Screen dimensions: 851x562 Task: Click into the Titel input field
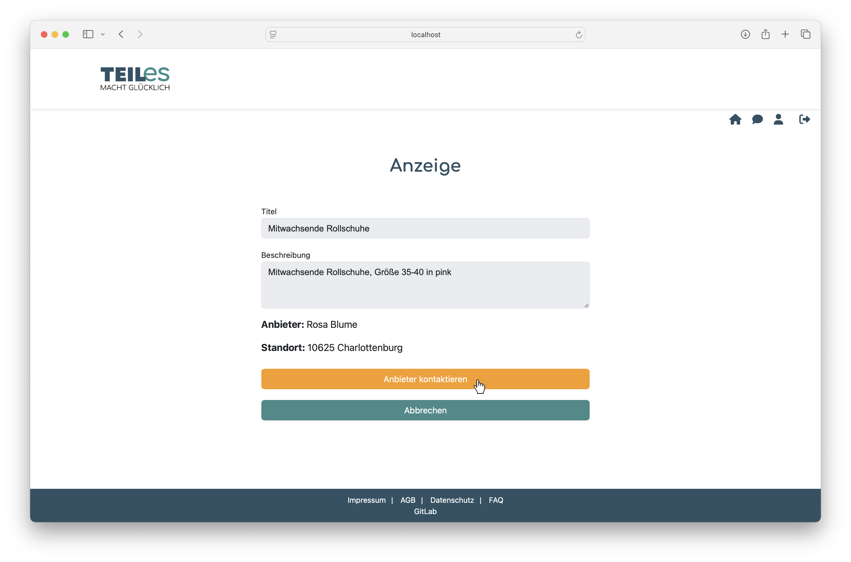tap(425, 228)
